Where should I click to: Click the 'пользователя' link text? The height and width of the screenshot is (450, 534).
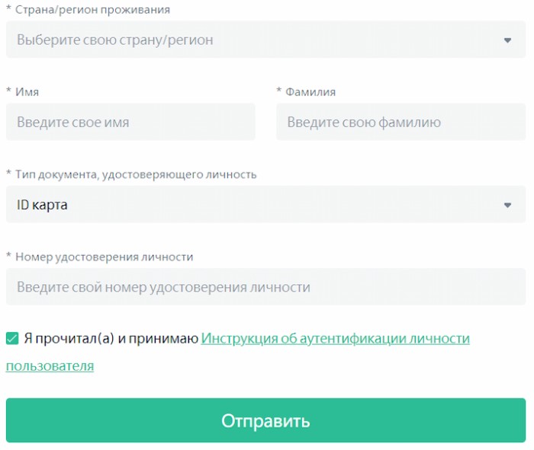coord(50,366)
